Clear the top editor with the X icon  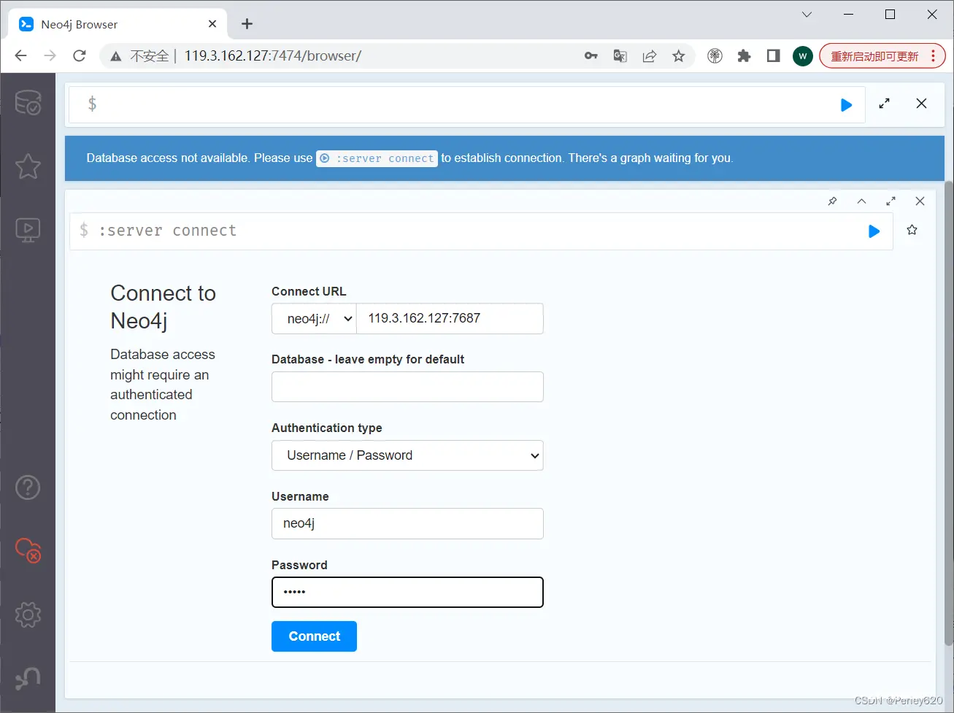click(921, 104)
